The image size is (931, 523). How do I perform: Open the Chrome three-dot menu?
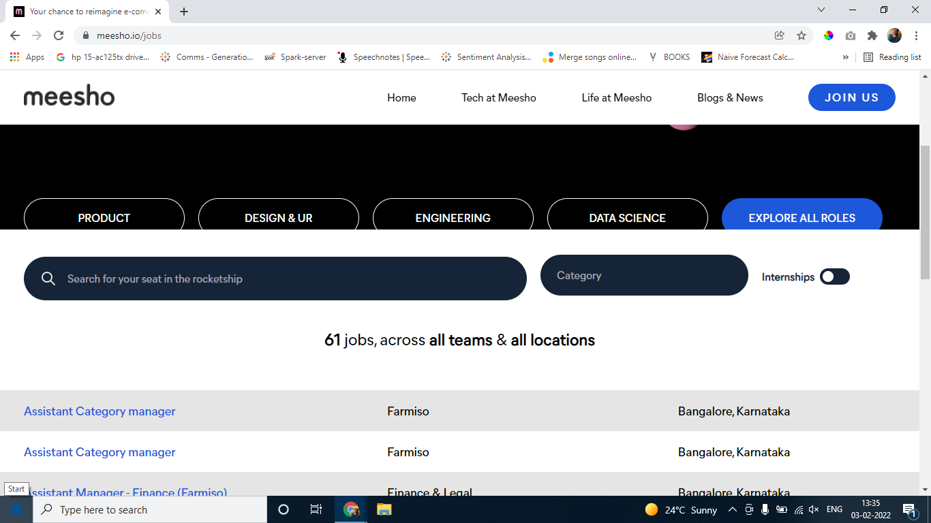pos(915,35)
